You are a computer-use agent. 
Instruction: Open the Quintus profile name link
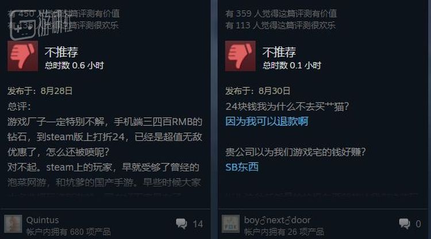[x=43, y=220]
